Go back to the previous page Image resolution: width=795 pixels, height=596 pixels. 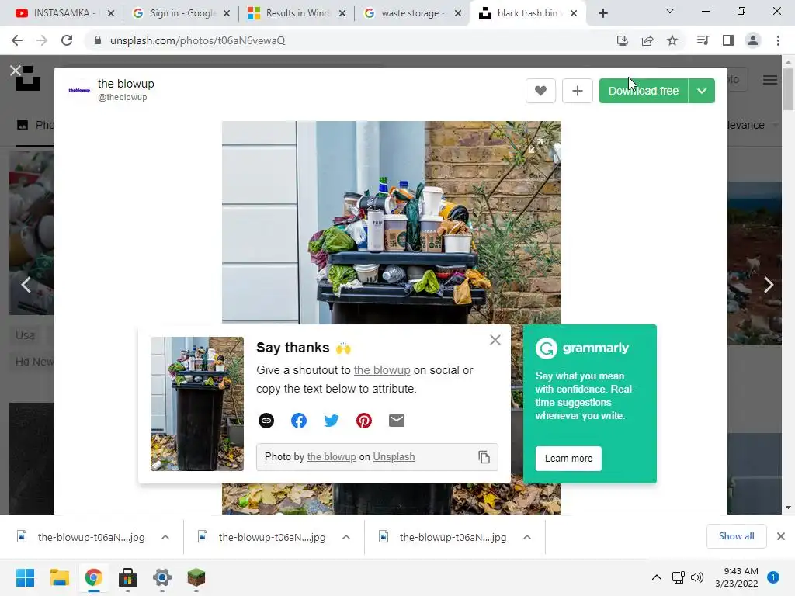pyautogui.click(x=17, y=40)
